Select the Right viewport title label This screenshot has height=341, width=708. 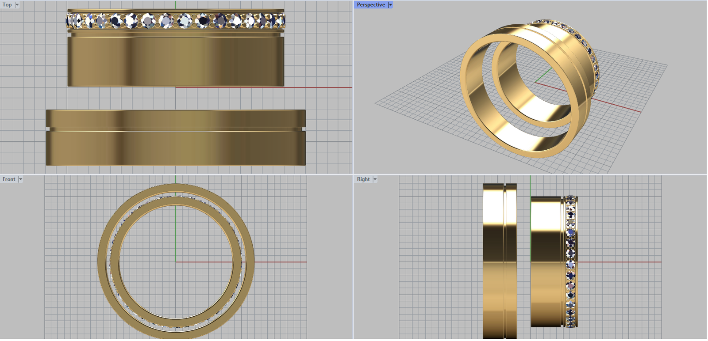(363, 179)
